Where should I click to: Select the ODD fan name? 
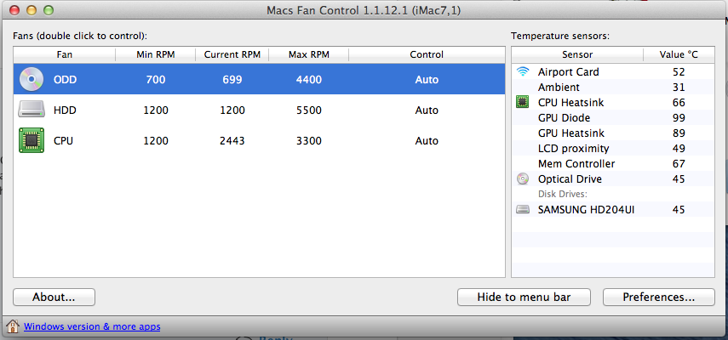[65, 80]
